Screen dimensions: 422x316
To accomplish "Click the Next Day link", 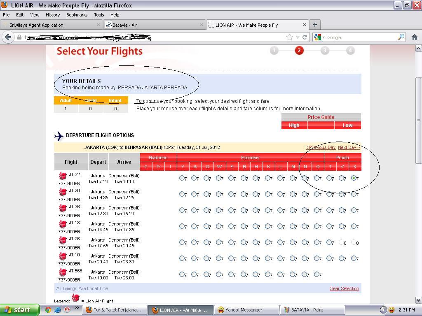I will point(349,147).
